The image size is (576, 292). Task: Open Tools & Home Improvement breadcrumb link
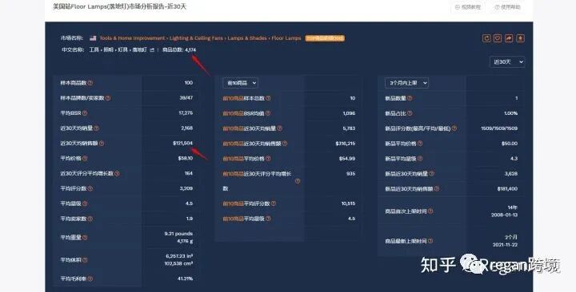coord(132,38)
